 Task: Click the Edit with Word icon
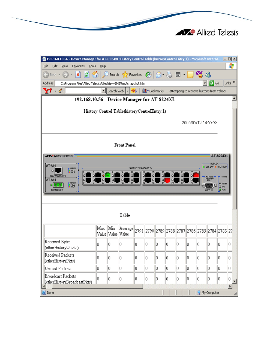(x=178, y=75)
